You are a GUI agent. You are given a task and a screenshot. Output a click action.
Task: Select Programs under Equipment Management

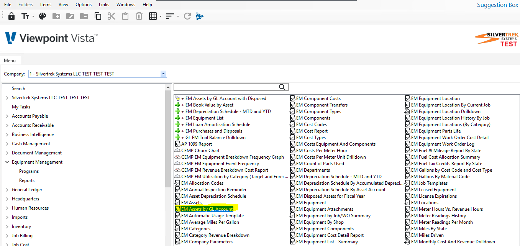click(29, 171)
